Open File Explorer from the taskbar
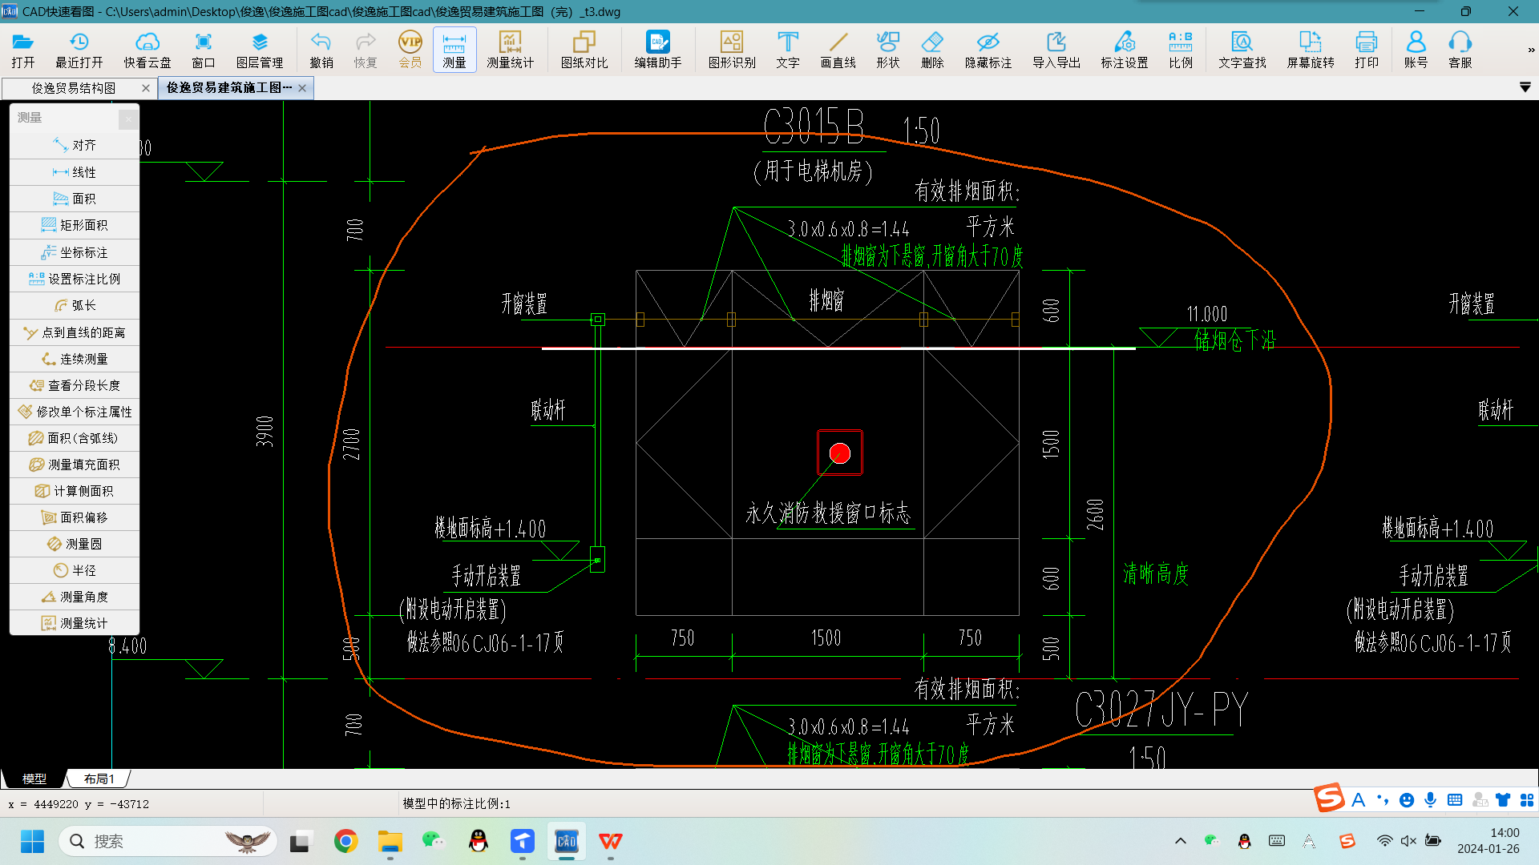 [390, 841]
